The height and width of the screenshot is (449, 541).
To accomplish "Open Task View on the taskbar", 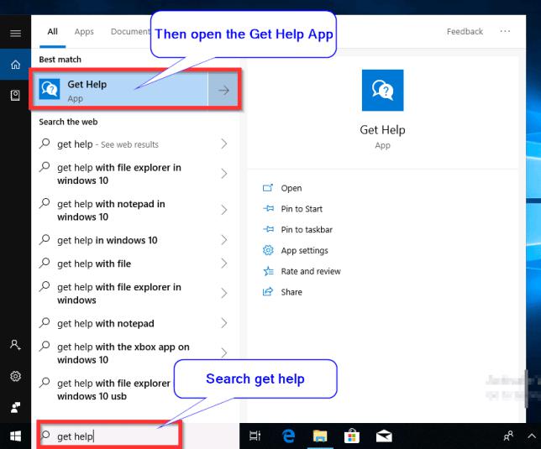I will pos(255,436).
